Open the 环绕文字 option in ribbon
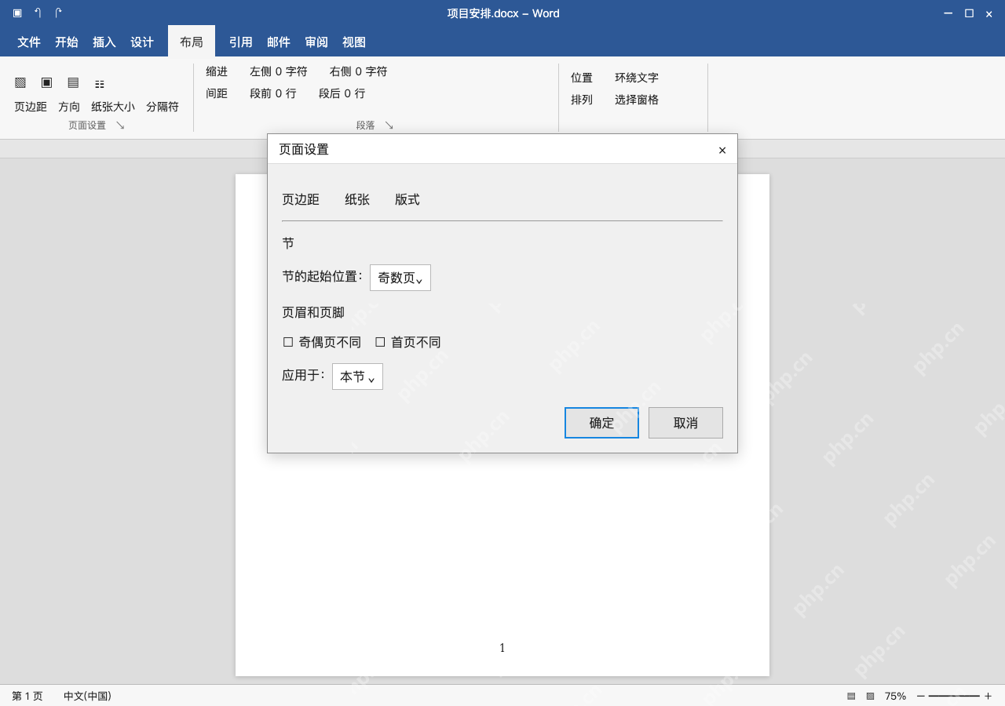This screenshot has width=1005, height=706. coord(637,78)
